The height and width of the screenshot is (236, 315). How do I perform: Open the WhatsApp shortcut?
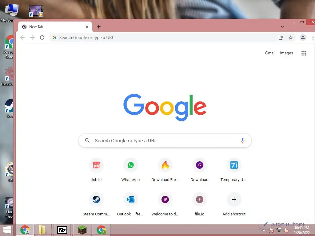click(130, 170)
